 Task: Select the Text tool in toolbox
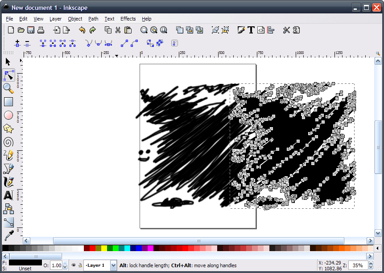(8, 195)
